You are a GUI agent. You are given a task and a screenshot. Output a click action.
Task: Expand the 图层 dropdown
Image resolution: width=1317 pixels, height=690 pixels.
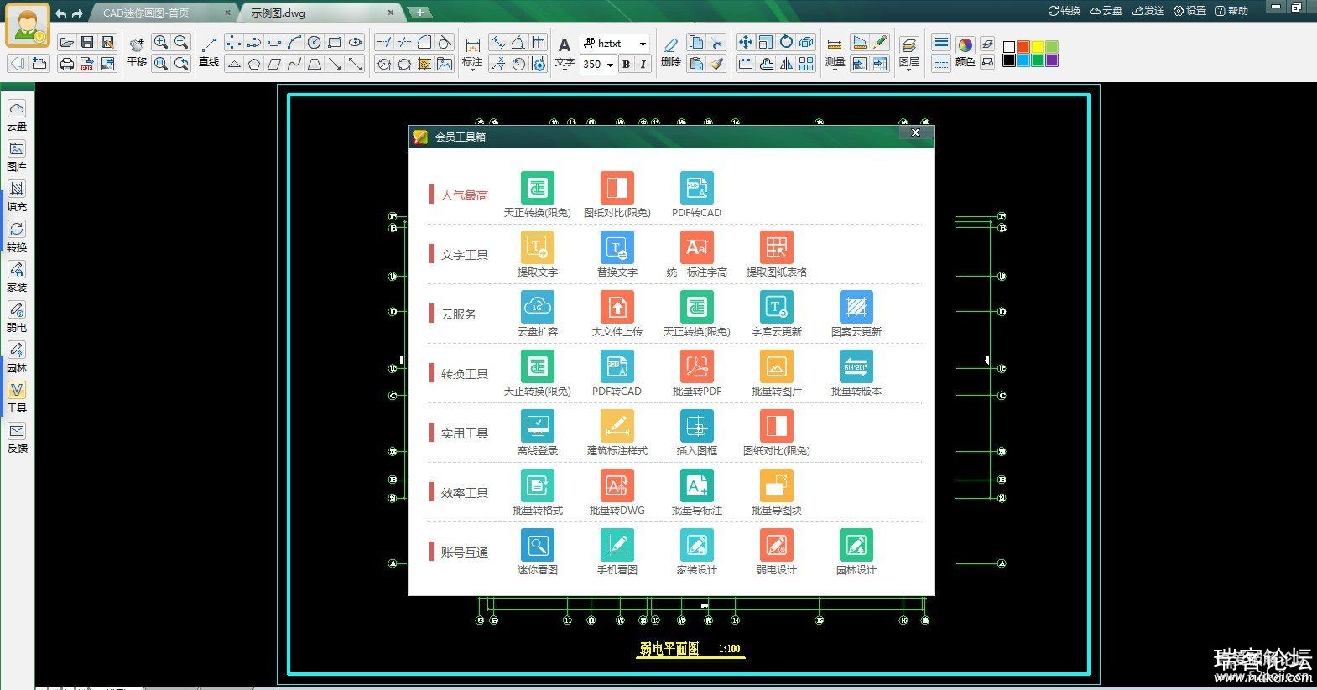tap(908, 70)
